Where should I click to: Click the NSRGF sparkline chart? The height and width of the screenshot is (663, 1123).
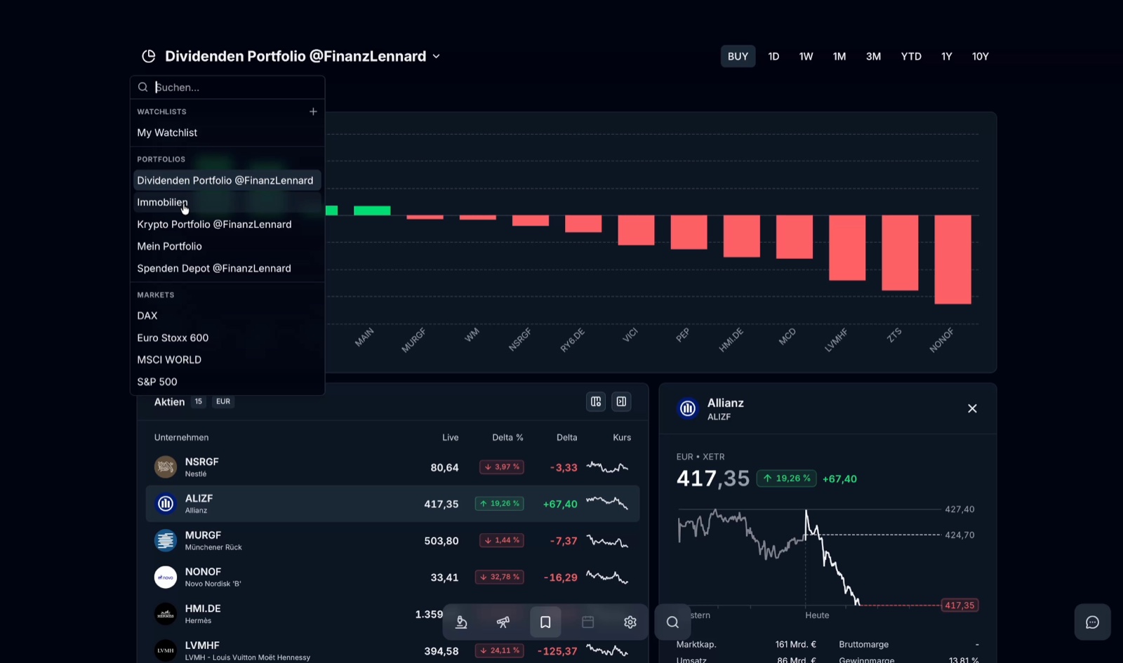click(607, 467)
